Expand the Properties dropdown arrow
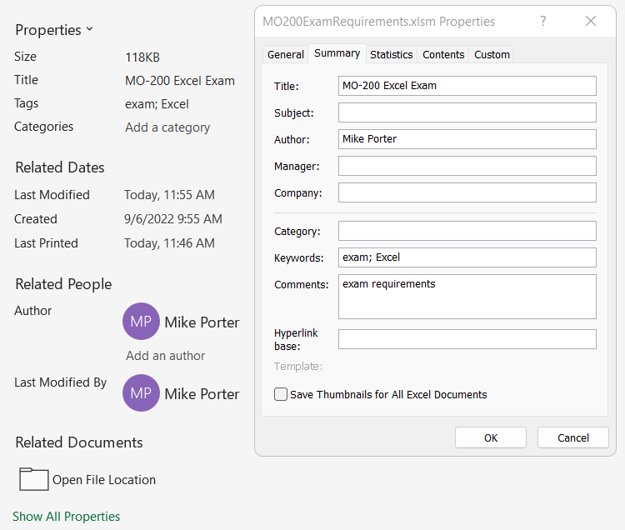Image resolution: width=625 pixels, height=530 pixels. pos(90,29)
